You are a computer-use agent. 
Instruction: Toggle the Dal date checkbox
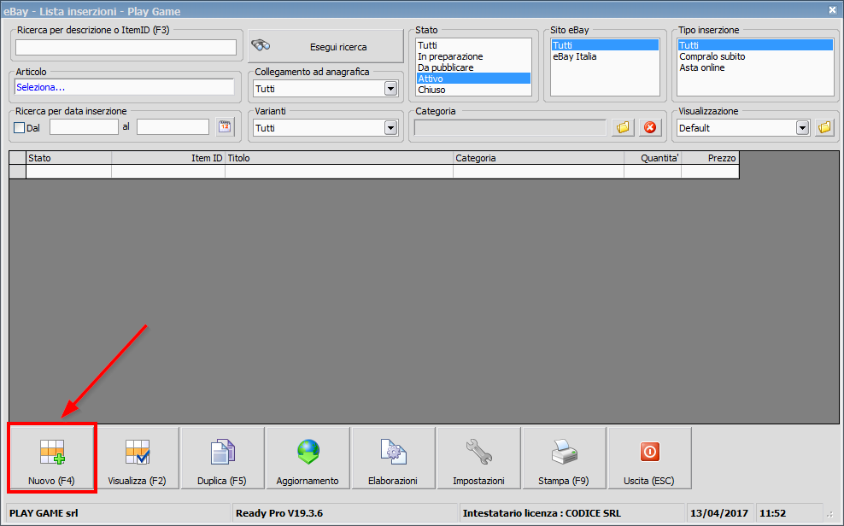(20, 127)
